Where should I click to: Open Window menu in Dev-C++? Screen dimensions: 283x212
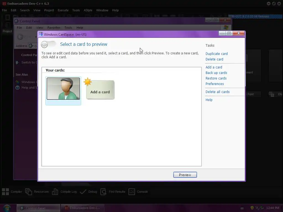102,10
